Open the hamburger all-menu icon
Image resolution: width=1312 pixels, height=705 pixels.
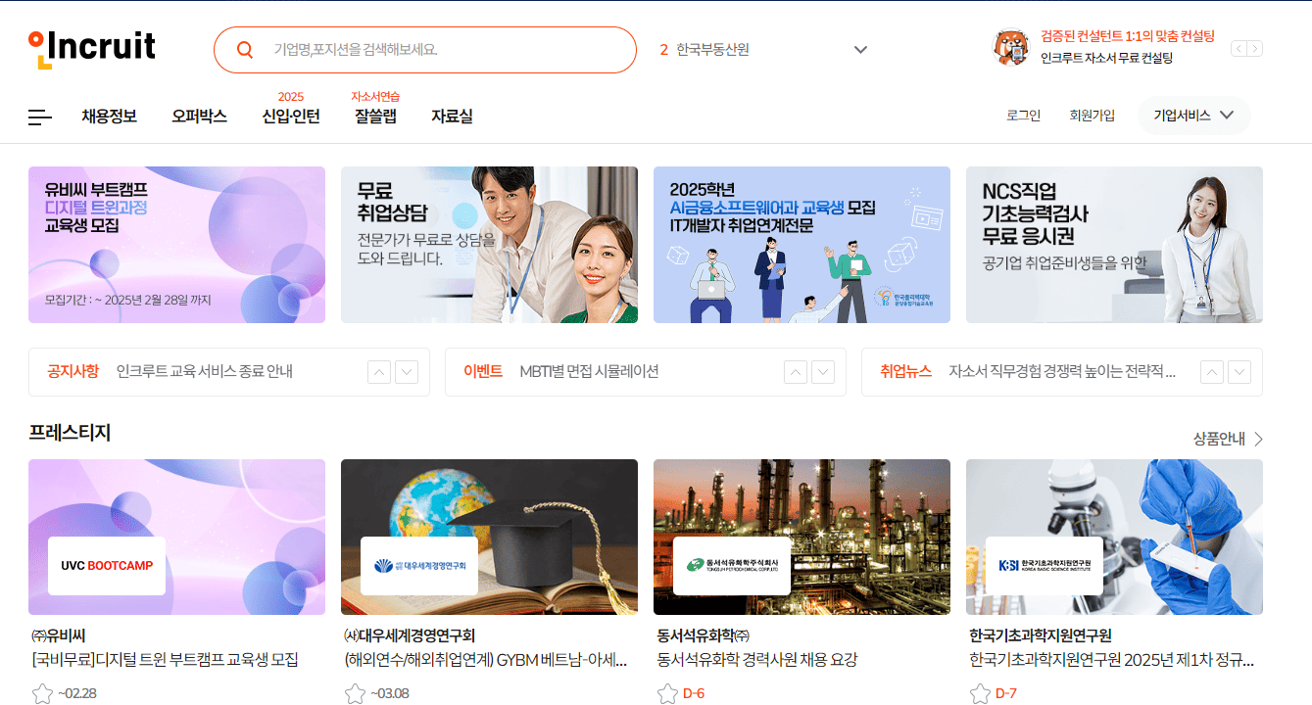click(x=40, y=117)
